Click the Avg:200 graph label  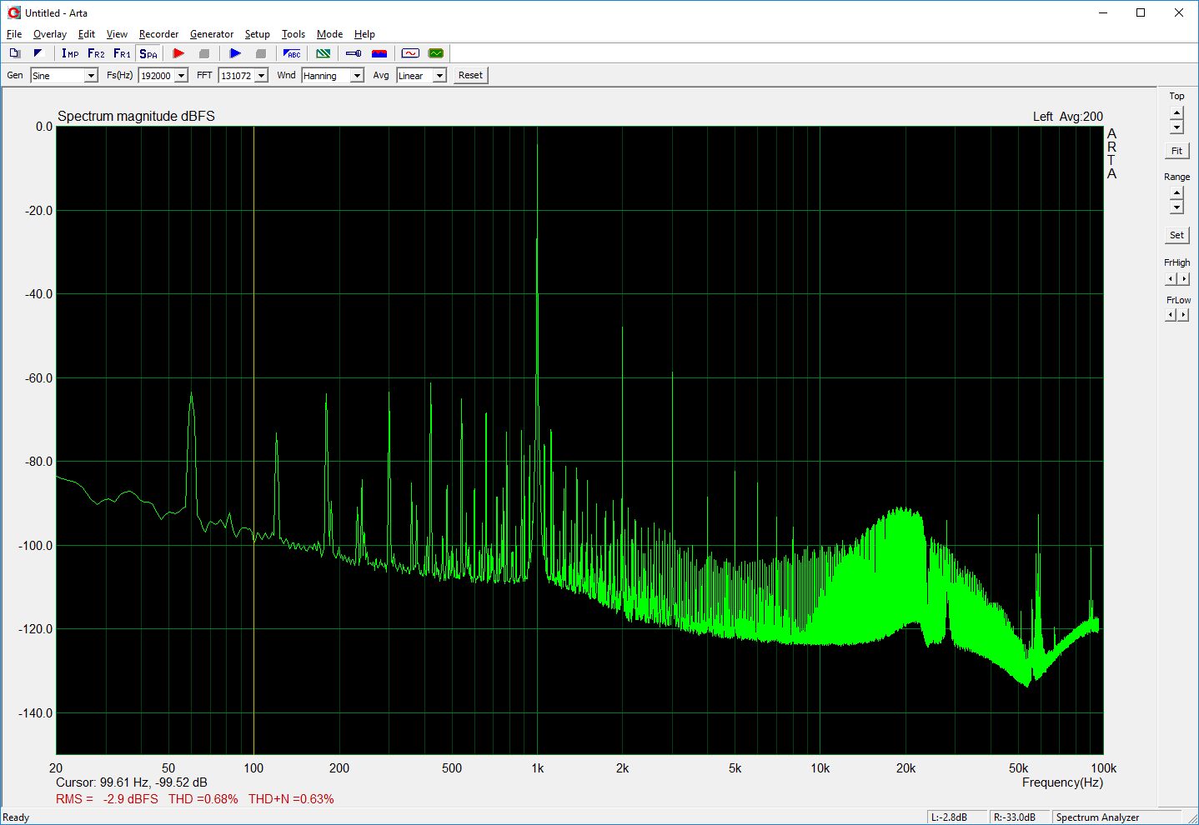[x=1081, y=117]
